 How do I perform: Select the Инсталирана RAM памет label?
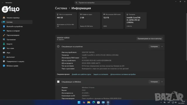[x=70, y=58]
